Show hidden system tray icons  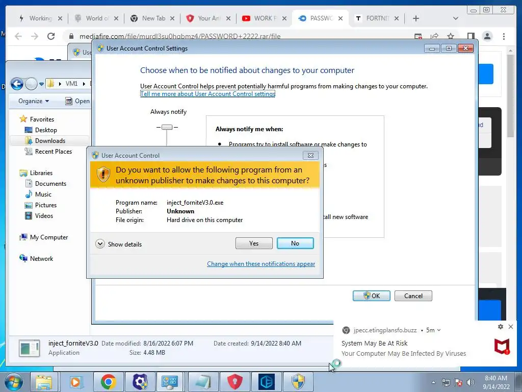433,382
